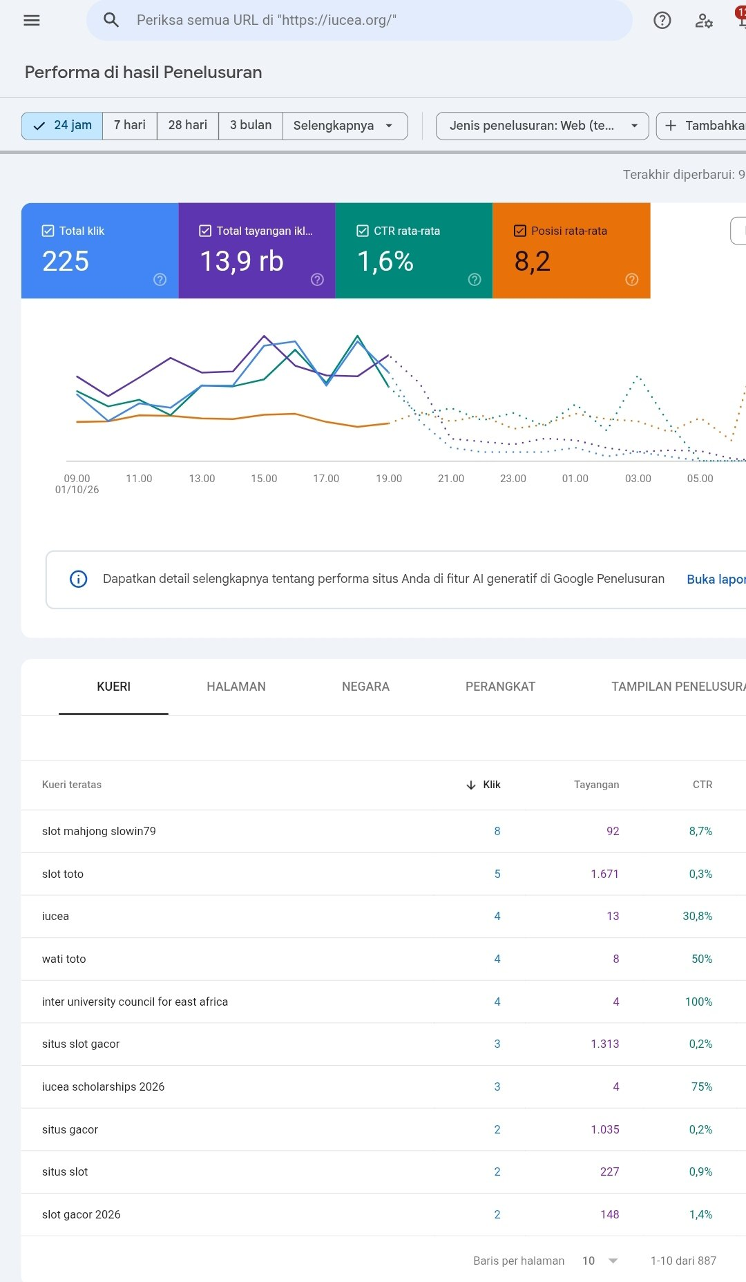
Task: Click help icon on CTR rata-rata card
Action: [475, 279]
